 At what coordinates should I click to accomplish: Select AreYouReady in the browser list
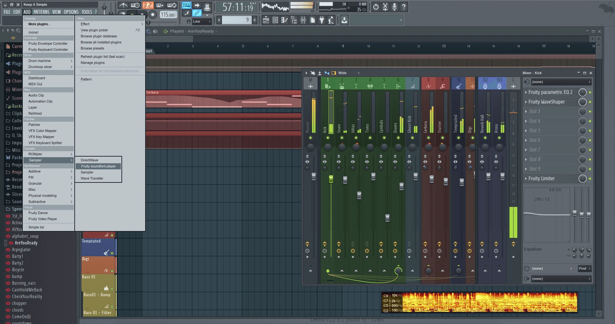[x=26, y=243]
